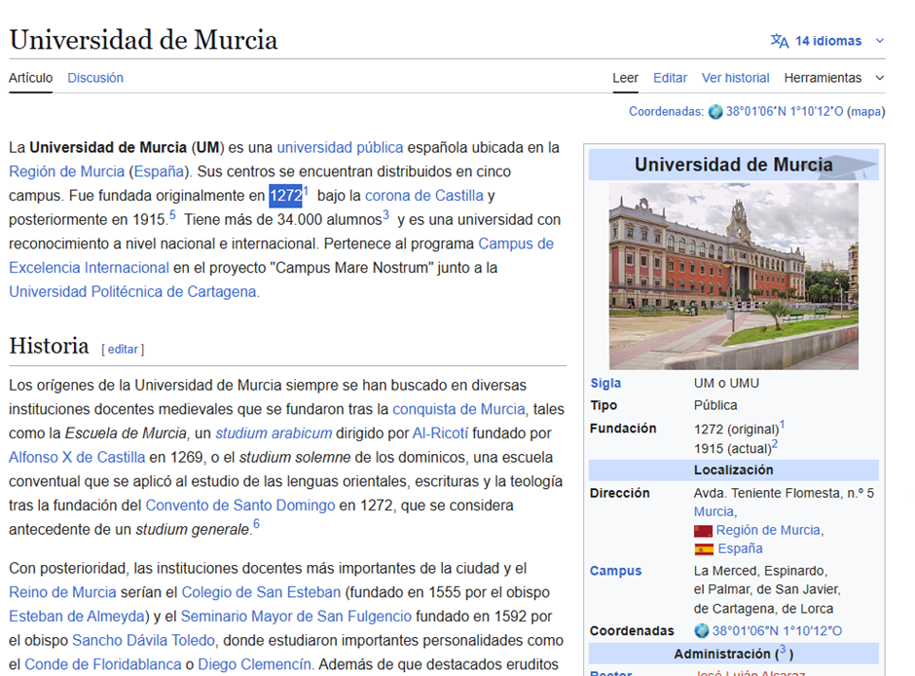Click footnote 3 in Administración header
Viewport: 915px width, 676px height.
(x=783, y=649)
